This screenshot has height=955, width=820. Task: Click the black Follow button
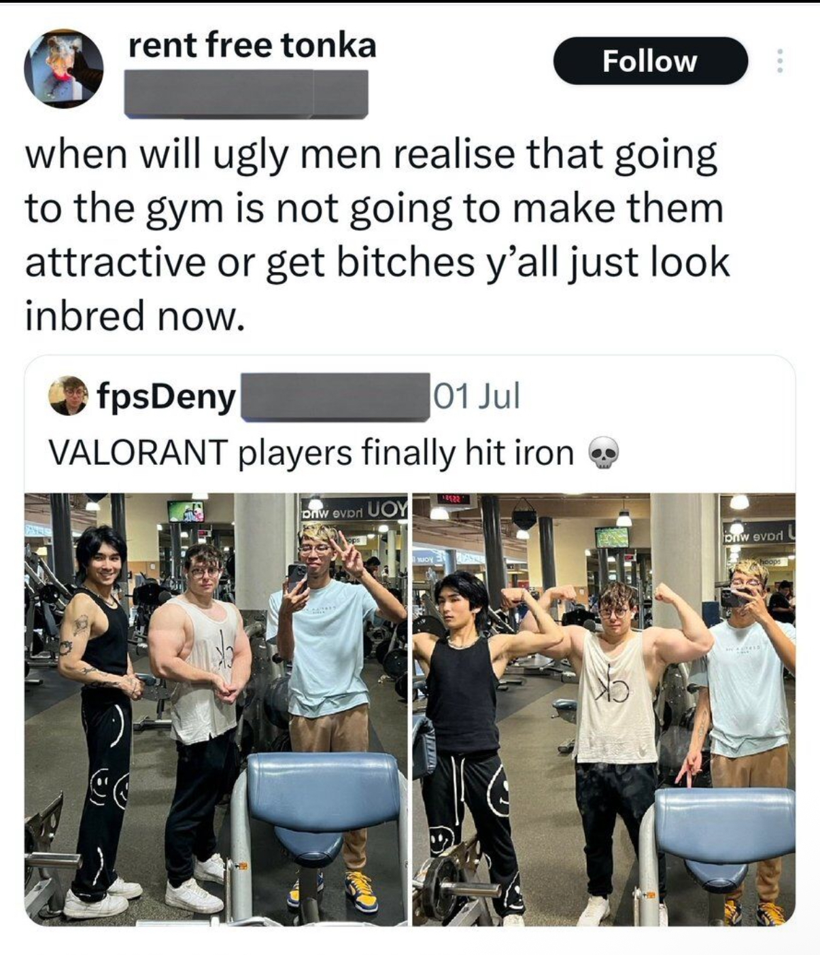click(651, 61)
